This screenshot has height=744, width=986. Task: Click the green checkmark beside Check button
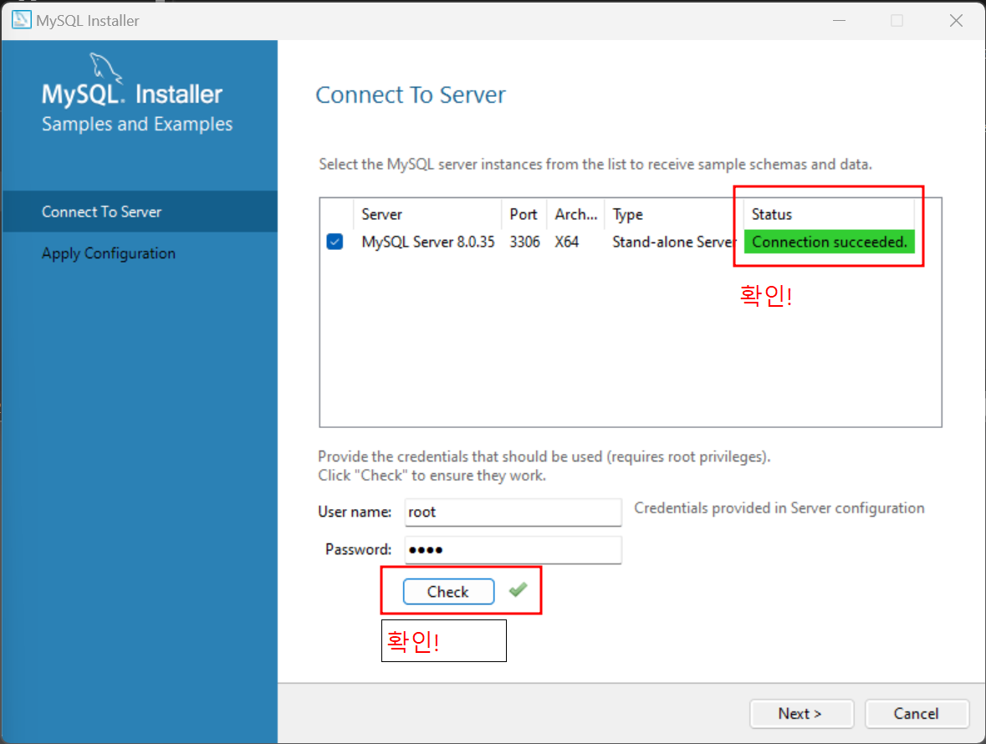[519, 589]
